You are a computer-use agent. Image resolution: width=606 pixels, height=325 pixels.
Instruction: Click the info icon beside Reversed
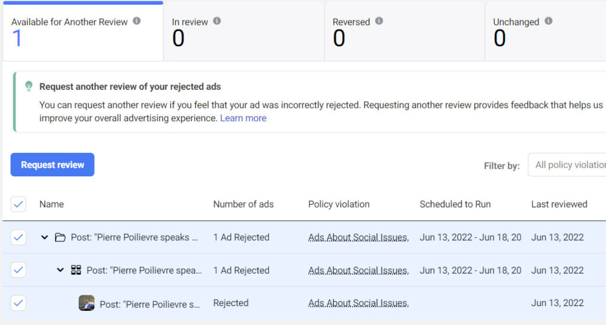click(379, 21)
